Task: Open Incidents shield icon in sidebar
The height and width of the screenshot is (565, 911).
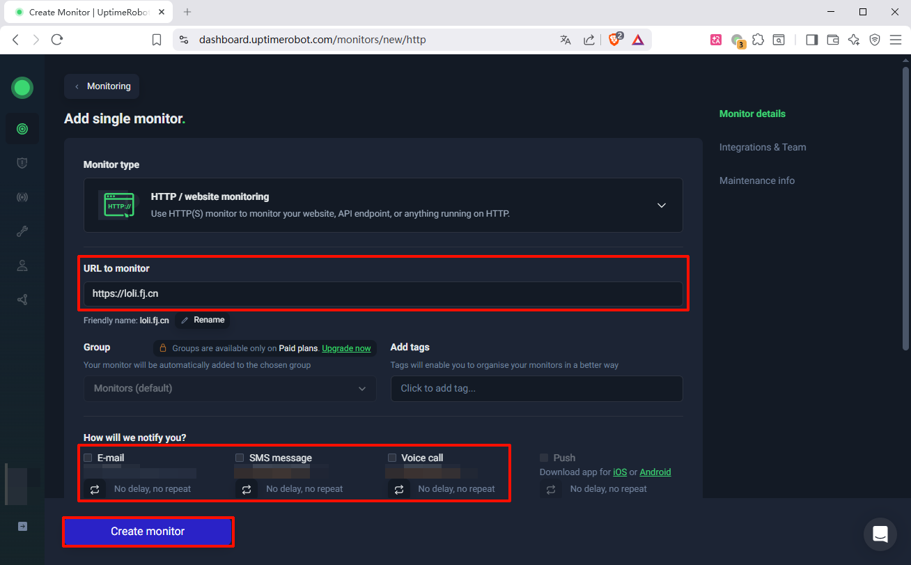Action: (x=22, y=163)
